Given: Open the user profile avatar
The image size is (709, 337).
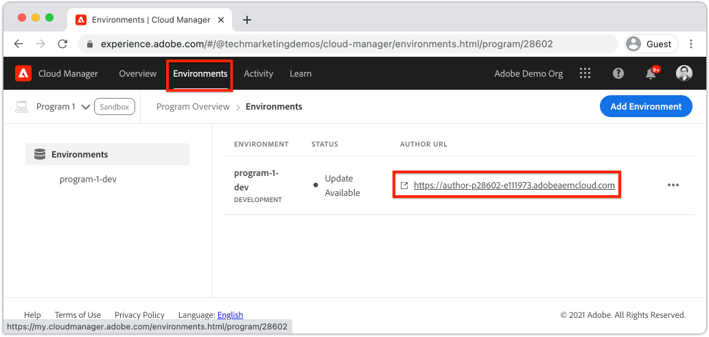Looking at the screenshot, I should (x=684, y=73).
